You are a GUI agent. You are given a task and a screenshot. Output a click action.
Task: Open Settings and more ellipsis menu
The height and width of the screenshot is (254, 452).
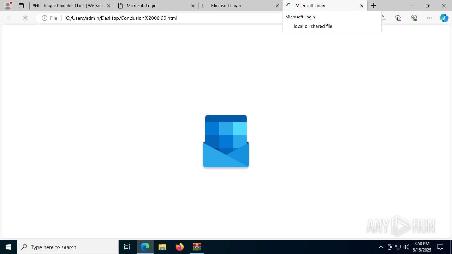tap(429, 18)
